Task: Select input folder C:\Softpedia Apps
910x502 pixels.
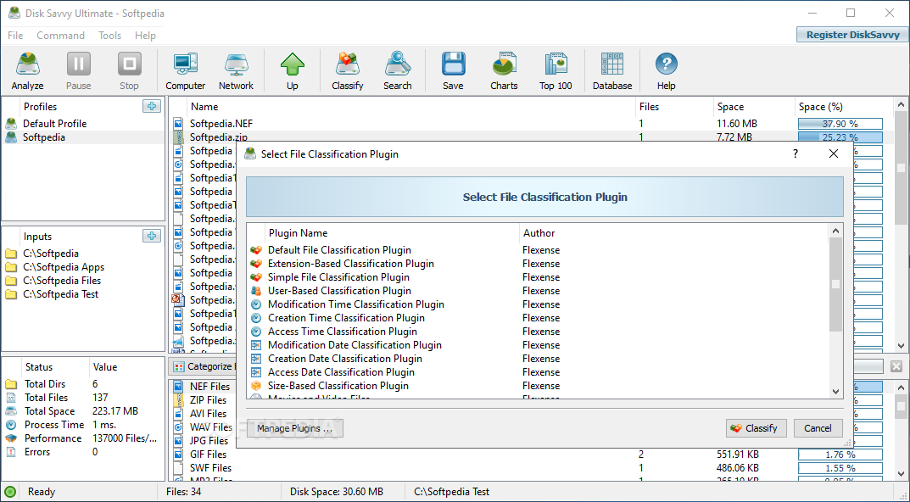Action: [83, 267]
